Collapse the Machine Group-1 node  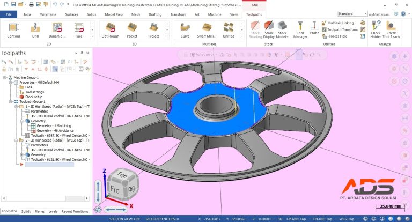tap(5, 78)
